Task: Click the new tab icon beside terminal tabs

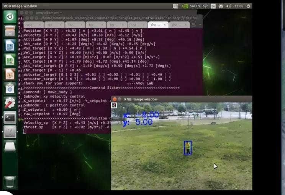Action: point(193,25)
